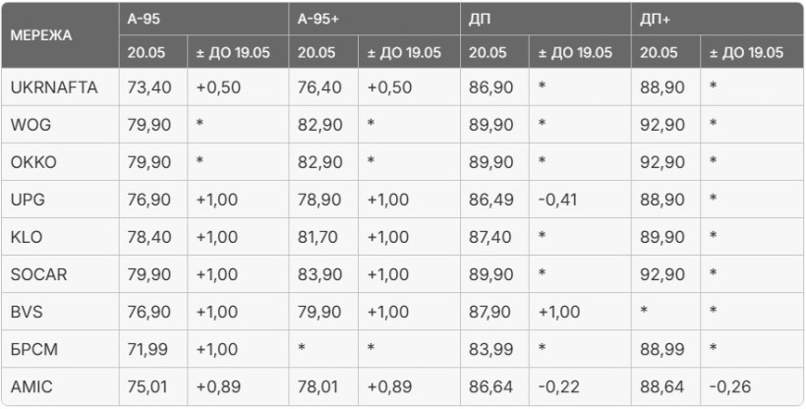
Task: Click UKRNAFTA А-95 price 73,40
Action: (x=149, y=88)
